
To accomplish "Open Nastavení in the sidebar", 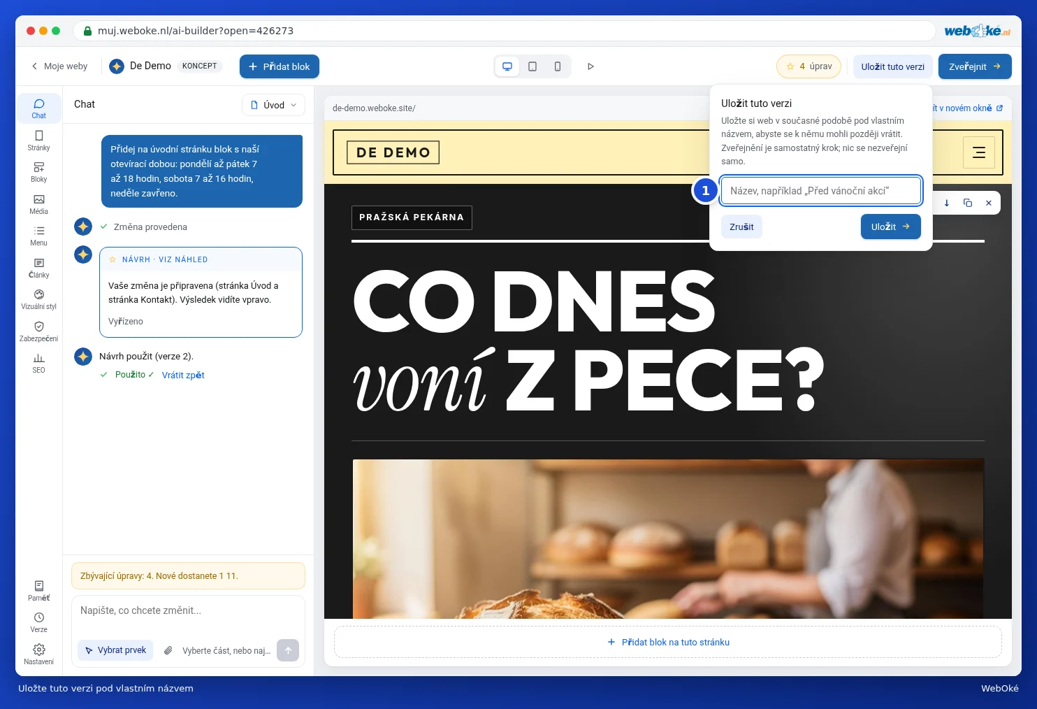I will [x=38, y=654].
